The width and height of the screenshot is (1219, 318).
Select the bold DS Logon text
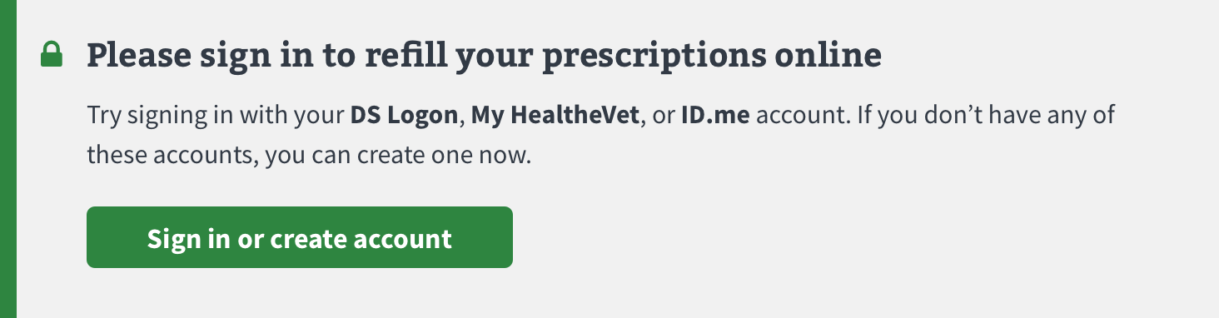coord(404,116)
